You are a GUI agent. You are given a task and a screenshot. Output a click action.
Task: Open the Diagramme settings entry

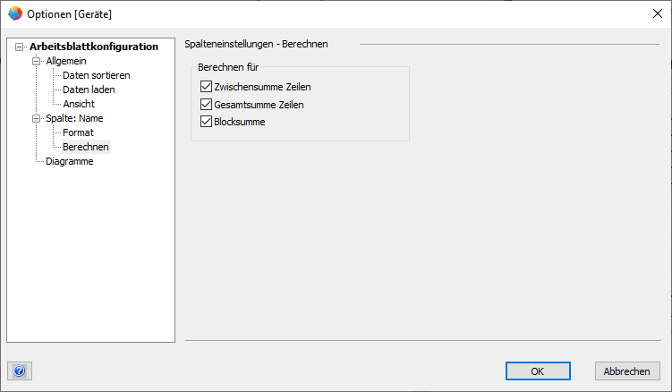69,161
